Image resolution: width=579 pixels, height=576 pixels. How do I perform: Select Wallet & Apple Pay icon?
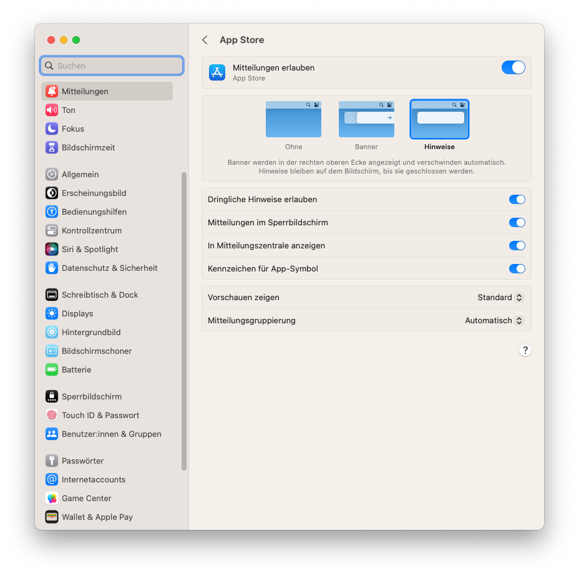pyautogui.click(x=52, y=517)
